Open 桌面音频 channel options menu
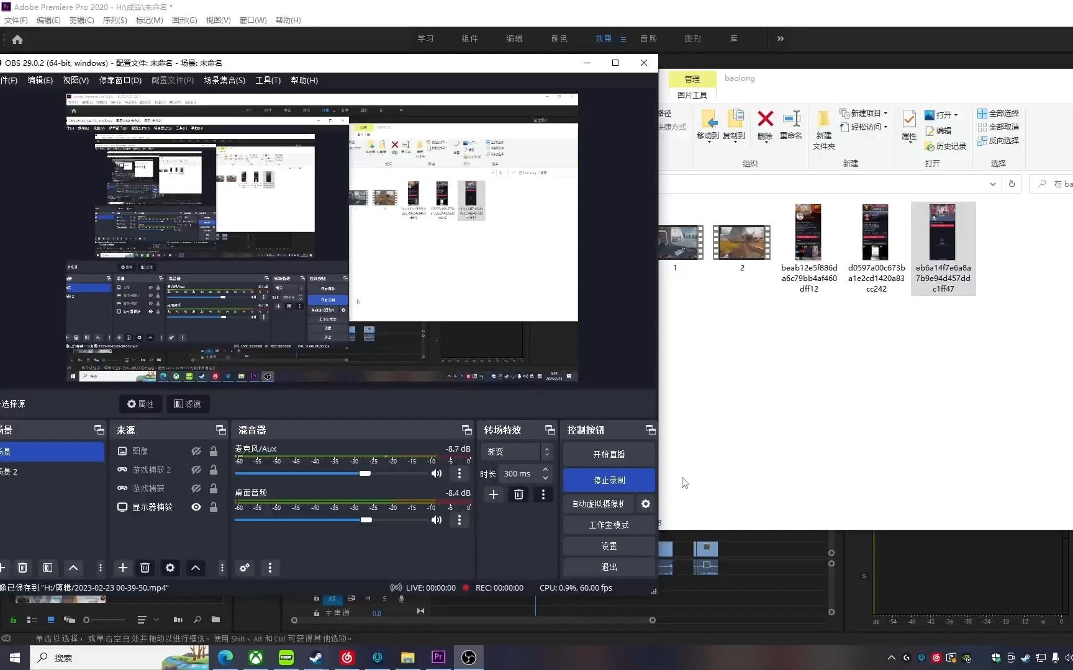The height and width of the screenshot is (670, 1073). (x=460, y=520)
